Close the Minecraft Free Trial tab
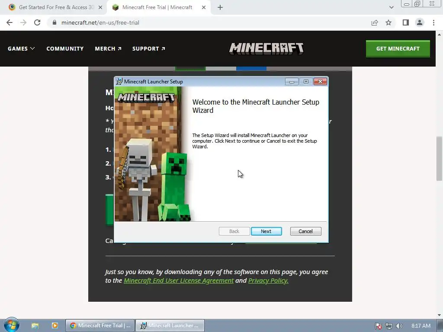Image resolution: width=443 pixels, height=332 pixels. click(x=204, y=7)
